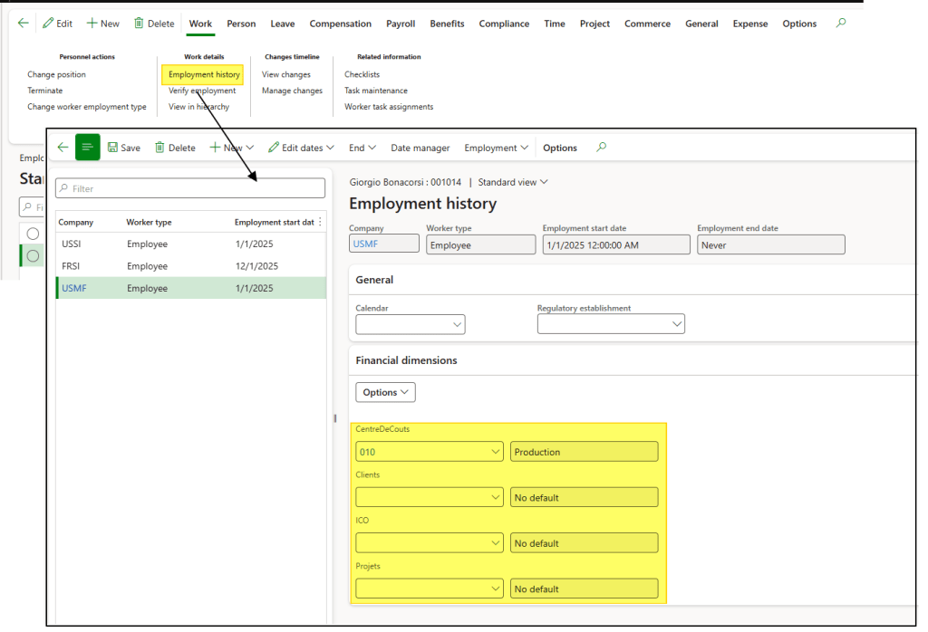The height and width of the screenshot is (632, 928).
Task: Click the green list view toggle icon
Action: 88,148
